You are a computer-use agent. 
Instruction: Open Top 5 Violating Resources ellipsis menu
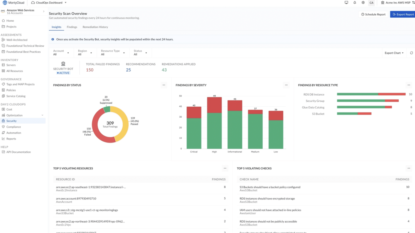[225, 168]
